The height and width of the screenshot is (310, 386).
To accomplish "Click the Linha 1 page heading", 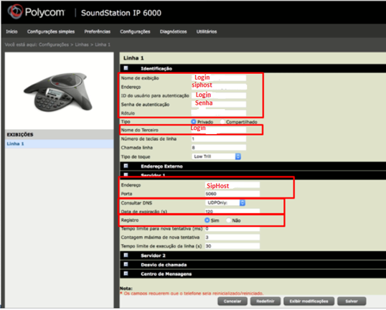I will point(133,58).
